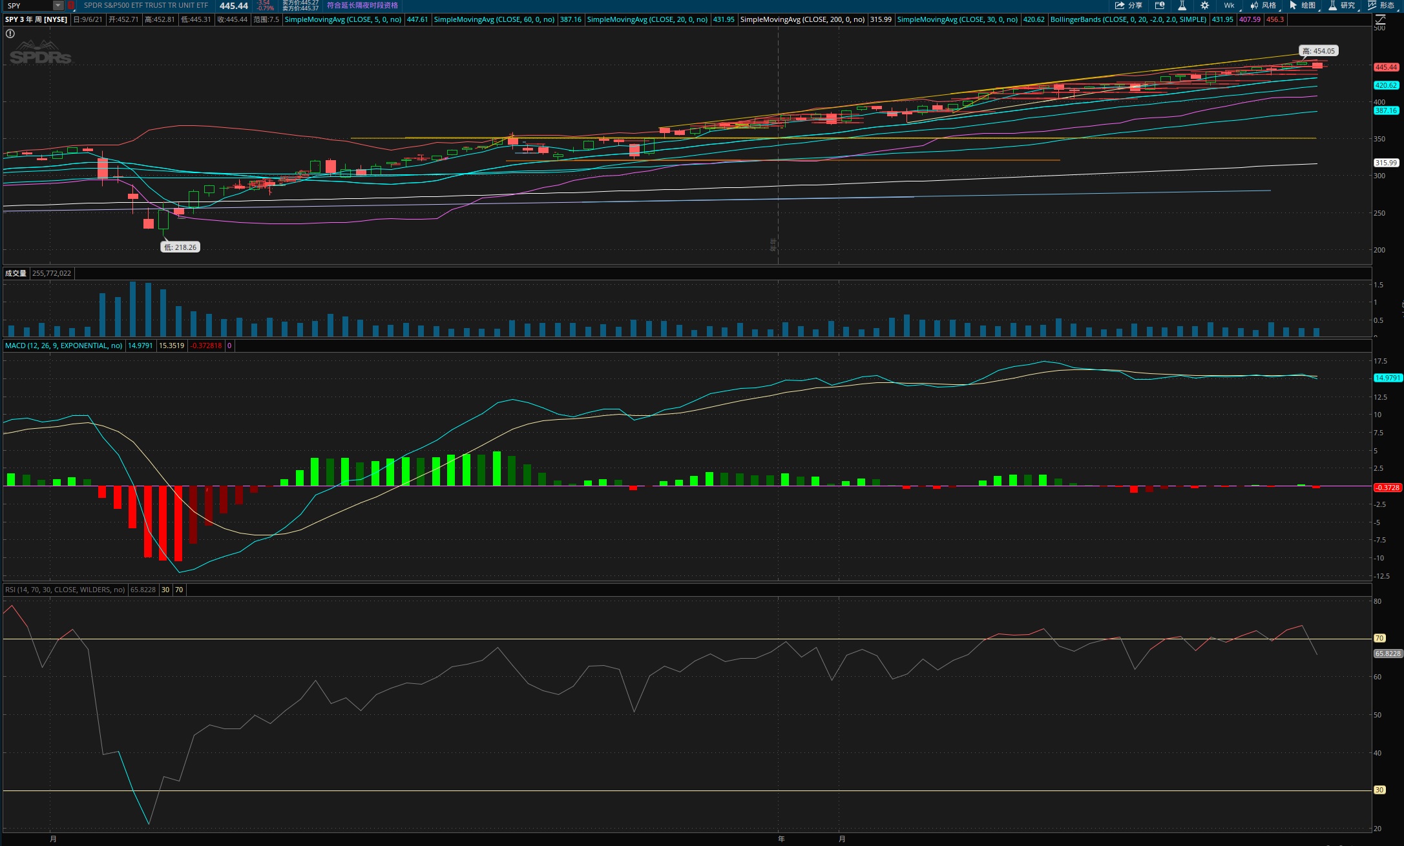Click the MACD diff value -0.372818

pos(206,346)
